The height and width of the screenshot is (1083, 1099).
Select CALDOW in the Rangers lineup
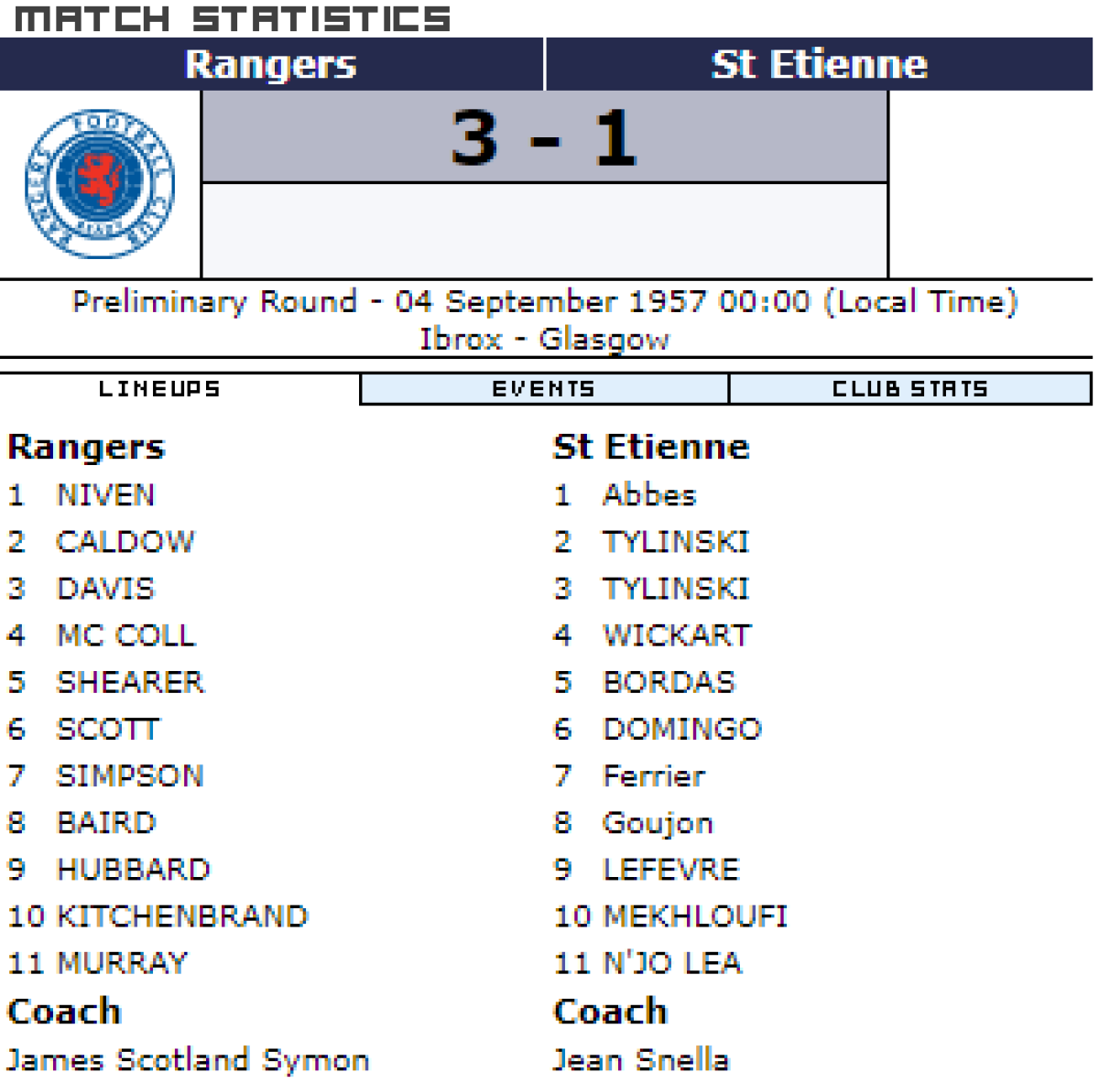click(125, 542)
